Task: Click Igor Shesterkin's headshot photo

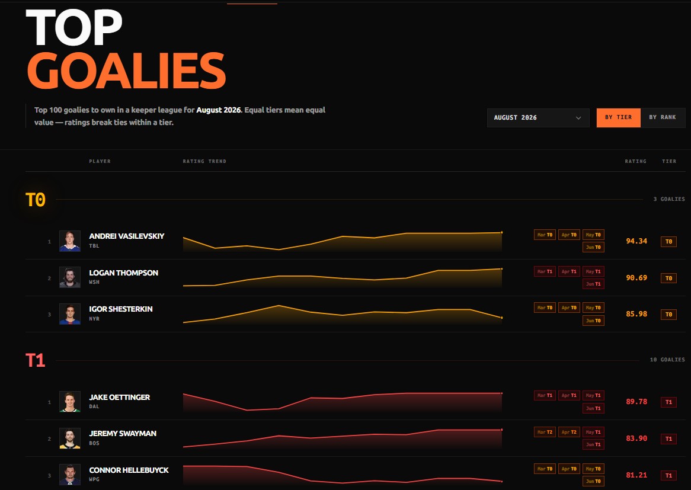Action: click(70, 314)
